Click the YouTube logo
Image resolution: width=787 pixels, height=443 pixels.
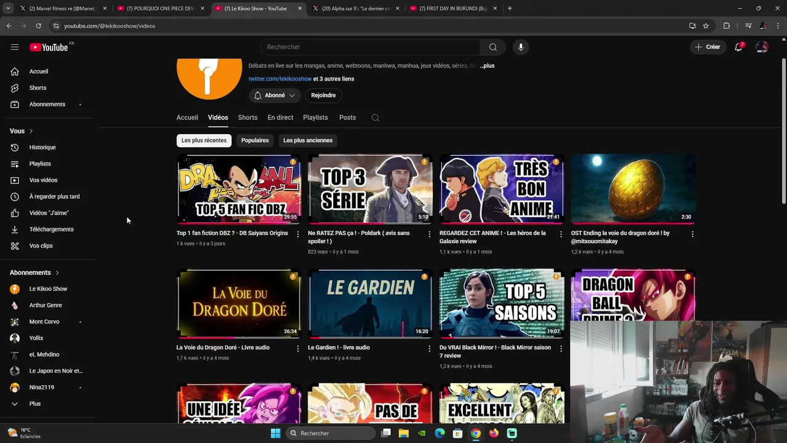point(49,47)
